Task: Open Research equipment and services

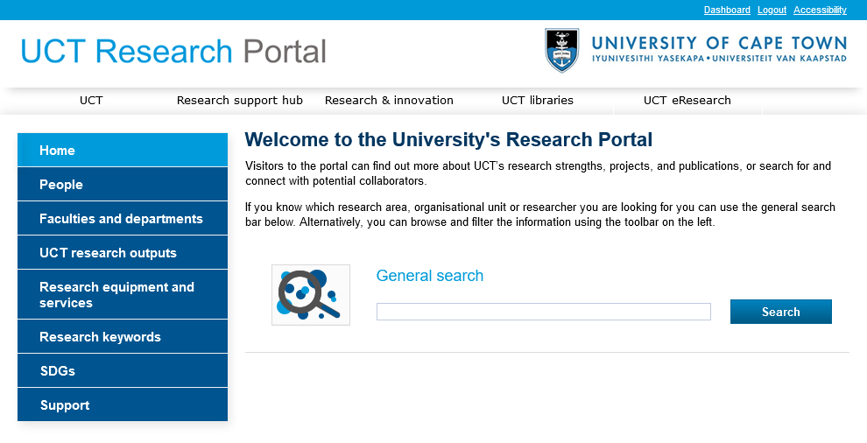Action: point(123,295)
